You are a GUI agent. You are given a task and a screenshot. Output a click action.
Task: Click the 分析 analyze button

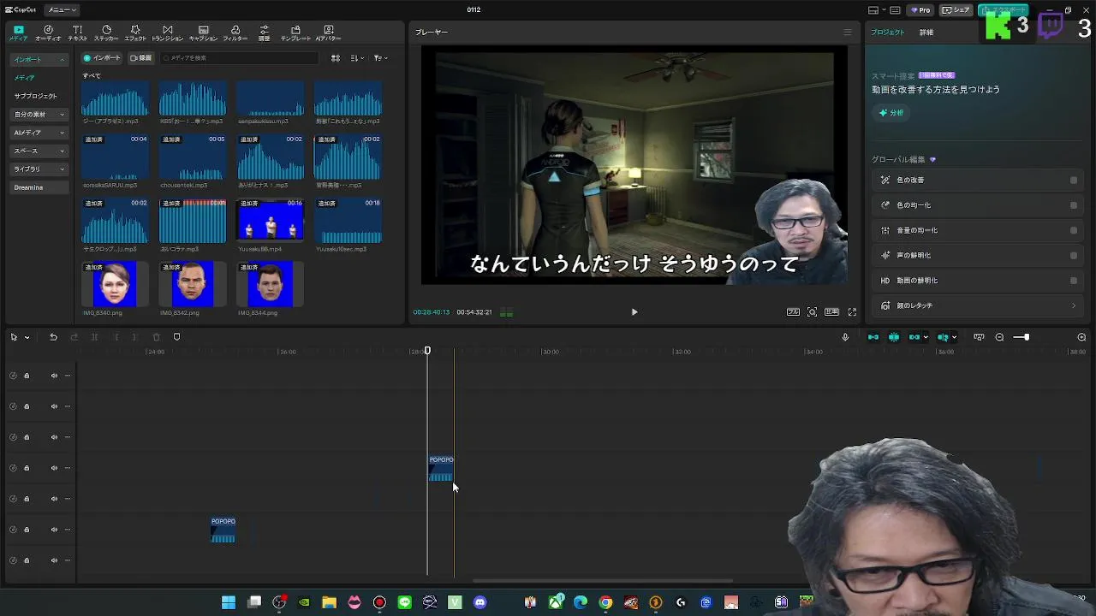coord(891,113)
